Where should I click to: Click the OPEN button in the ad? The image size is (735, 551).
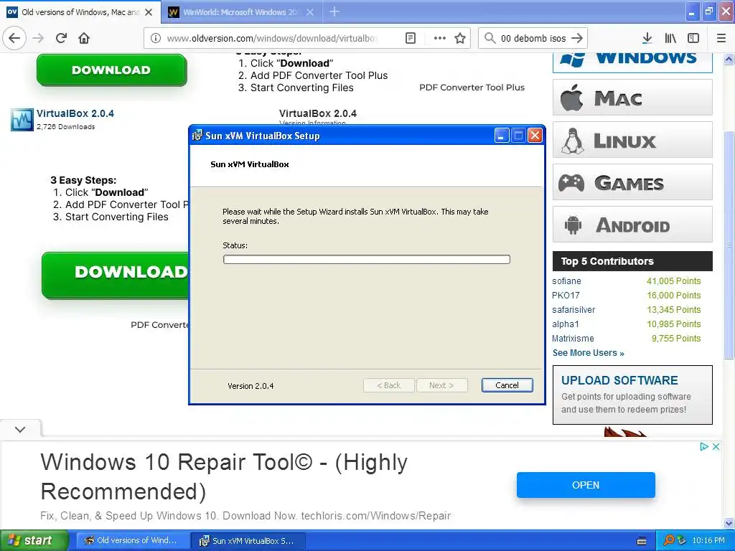point(586,485)
